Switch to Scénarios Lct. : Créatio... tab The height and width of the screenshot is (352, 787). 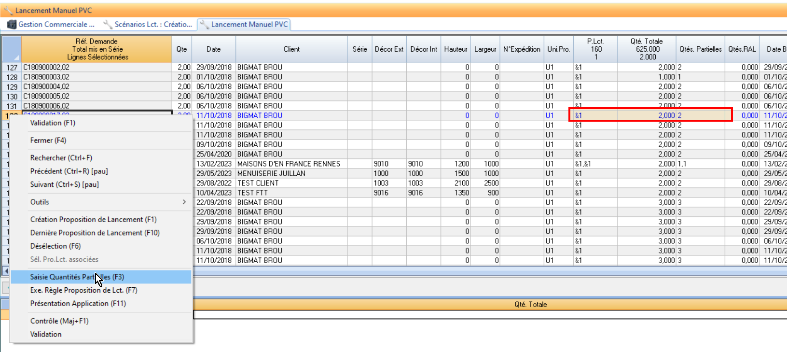click(x=153, y=24)
